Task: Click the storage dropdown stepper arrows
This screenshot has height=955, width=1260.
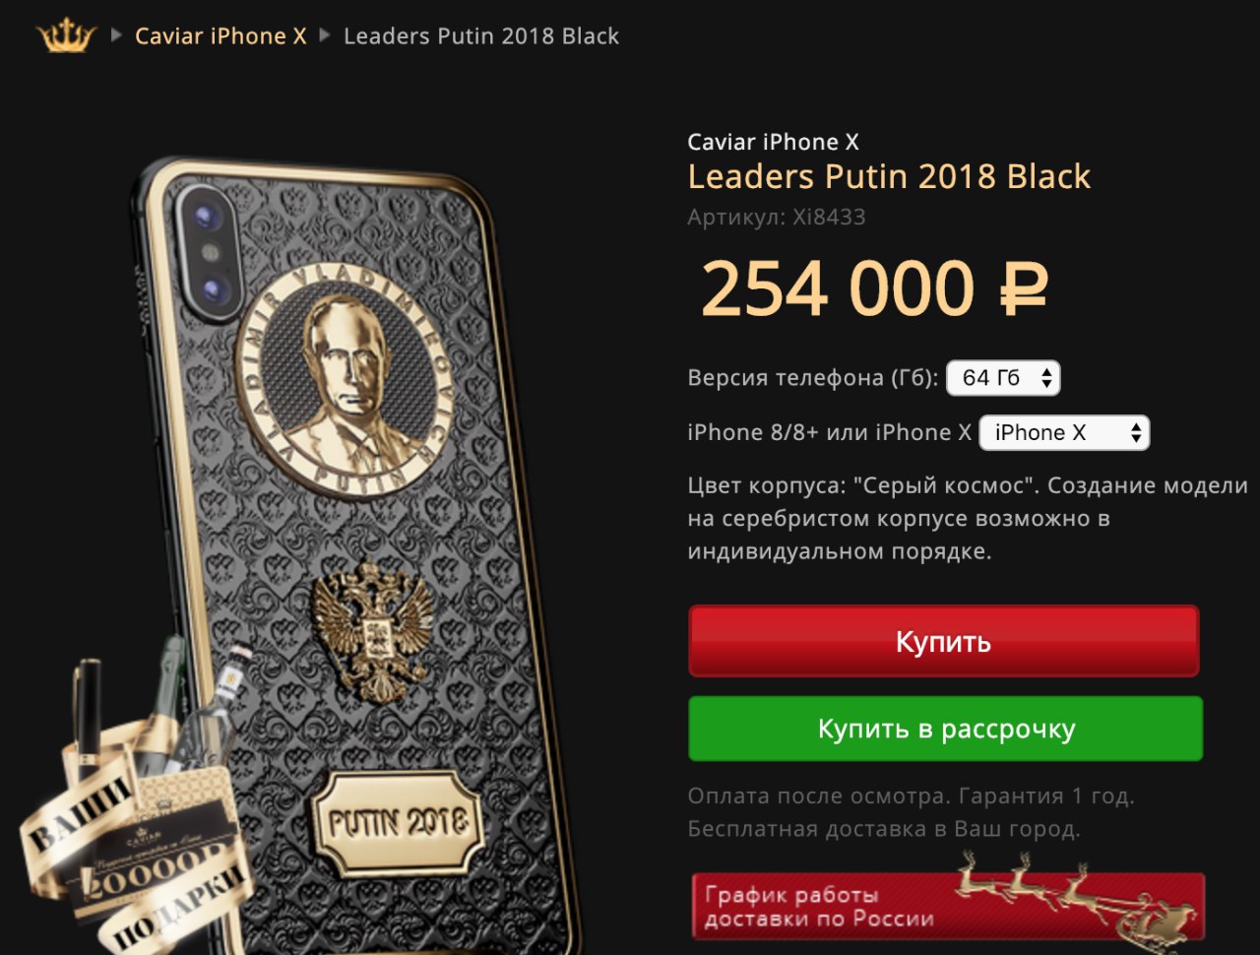Action: click(x=1046, y=378)
